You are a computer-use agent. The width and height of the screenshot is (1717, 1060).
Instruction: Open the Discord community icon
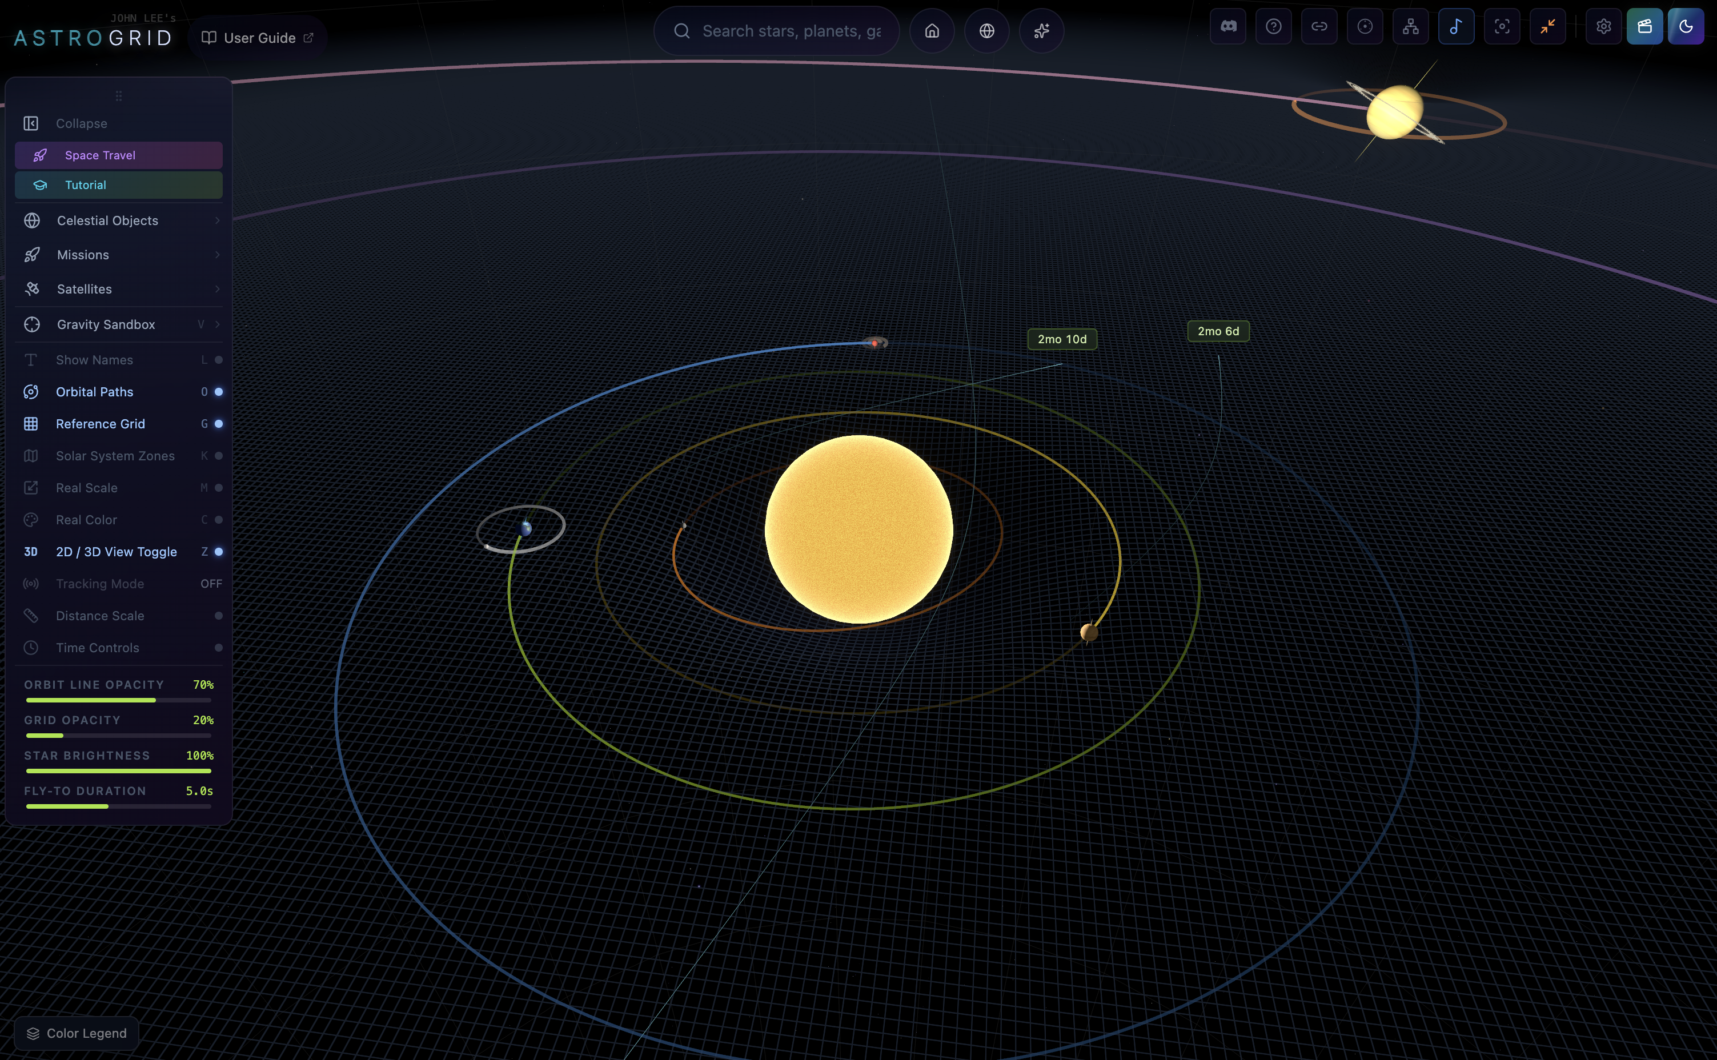pos(1228,26)
